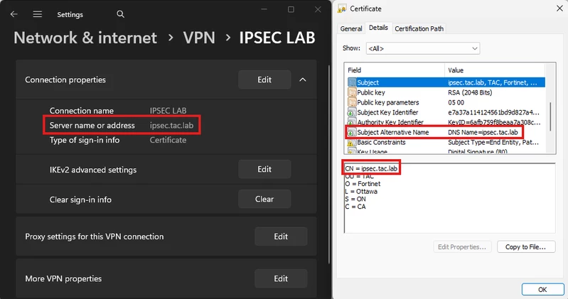Select the Subject Alternative Name row
Screen dimensions: 568x299
coord(446,132)
